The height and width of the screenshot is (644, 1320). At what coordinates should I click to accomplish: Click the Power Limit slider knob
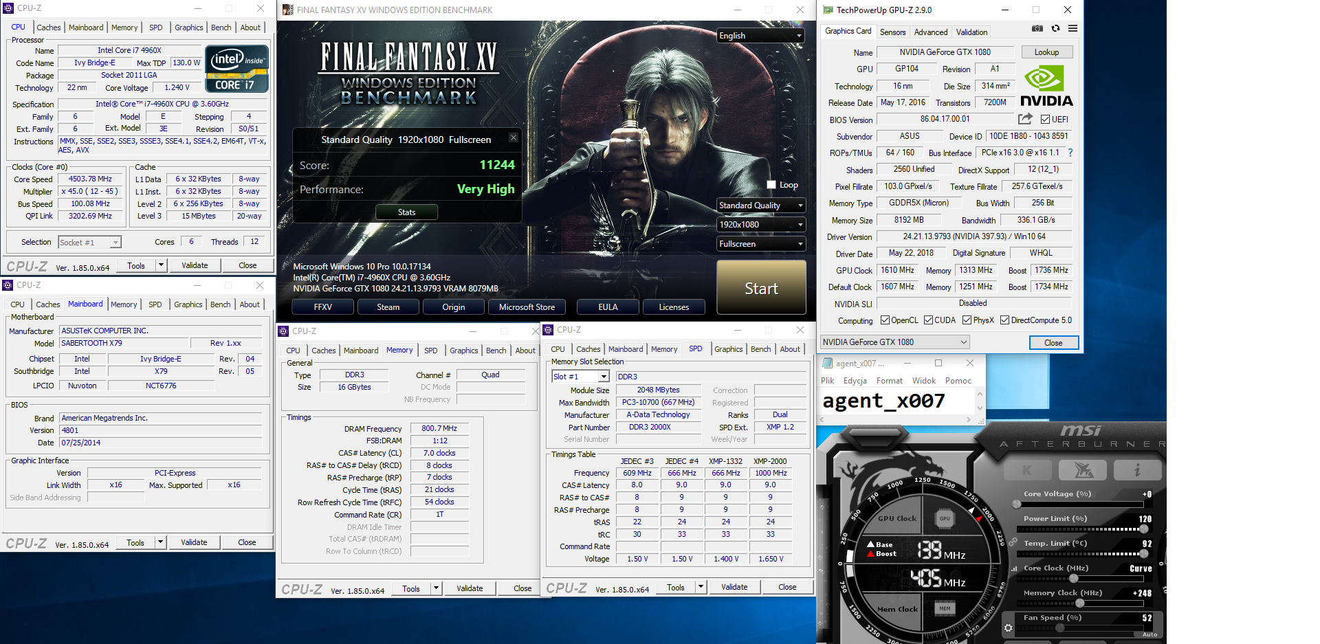[x=1144, y=529]
